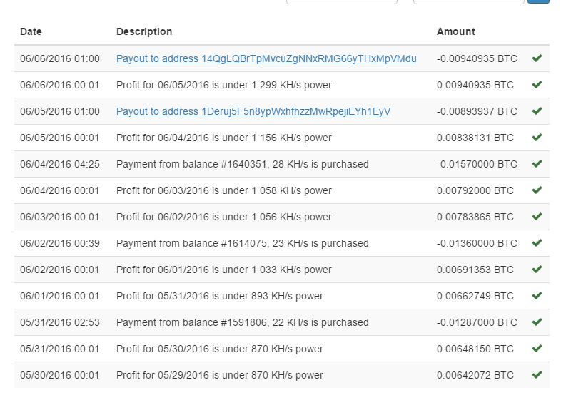Click checkmark beside 0.00642072 BTC profit
This screenshot has width=566, height=405.
tap(537, 375)
